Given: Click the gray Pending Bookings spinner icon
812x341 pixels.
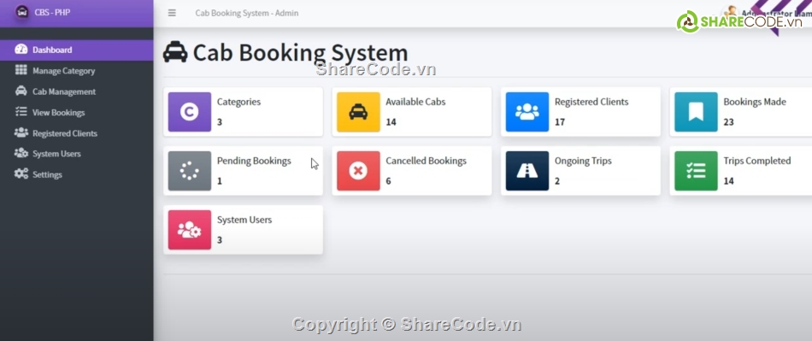Looking at the screenshot, I should 190,171.
